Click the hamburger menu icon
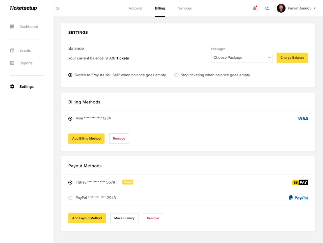 (x=58, y=8)
